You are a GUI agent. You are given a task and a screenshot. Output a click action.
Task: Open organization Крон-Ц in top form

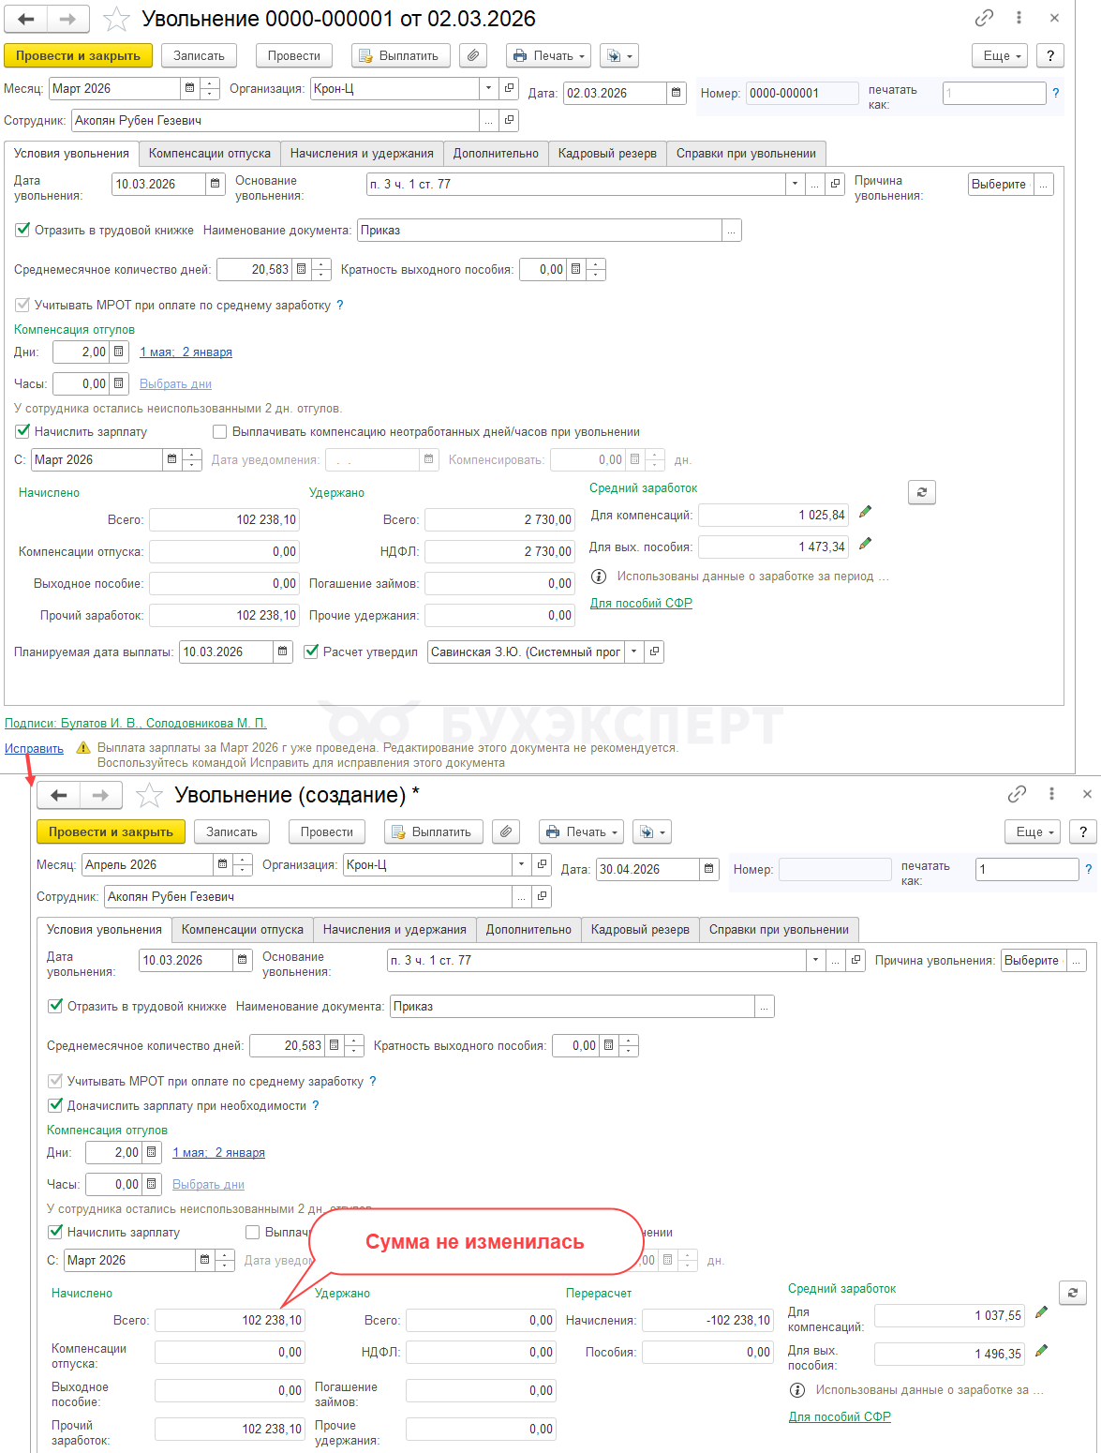[509, 88]
